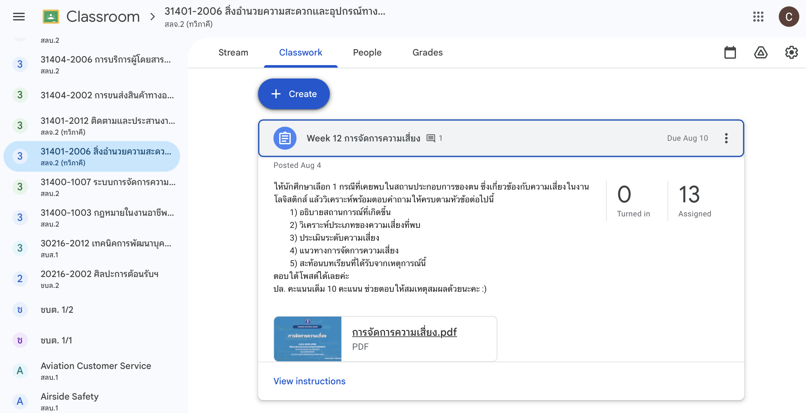
Task: Click the avatar circle for ชนต. 1/1
Action: pos(20,340)
